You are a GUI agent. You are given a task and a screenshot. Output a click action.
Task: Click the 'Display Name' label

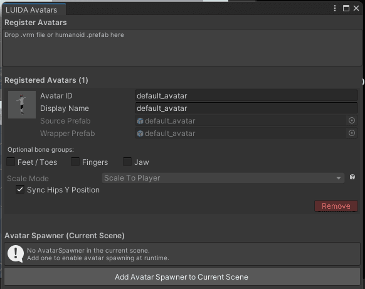pyautogui.click(x=65, y=108)
